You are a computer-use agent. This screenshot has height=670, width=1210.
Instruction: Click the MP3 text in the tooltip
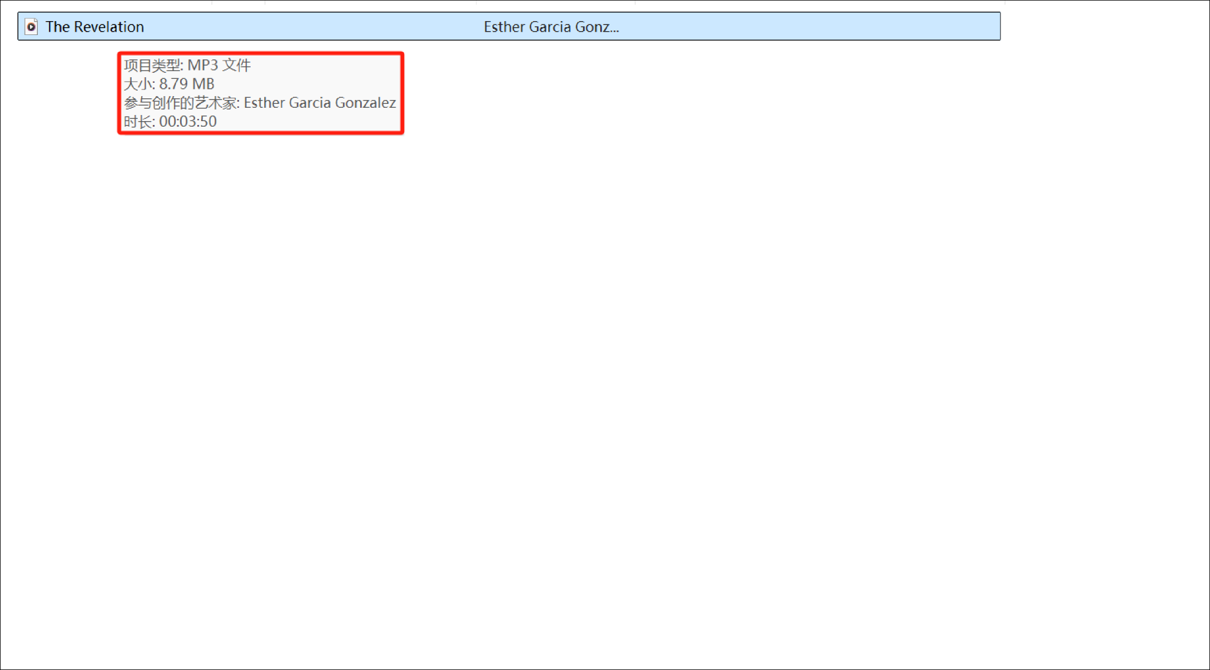click(202, 66)
